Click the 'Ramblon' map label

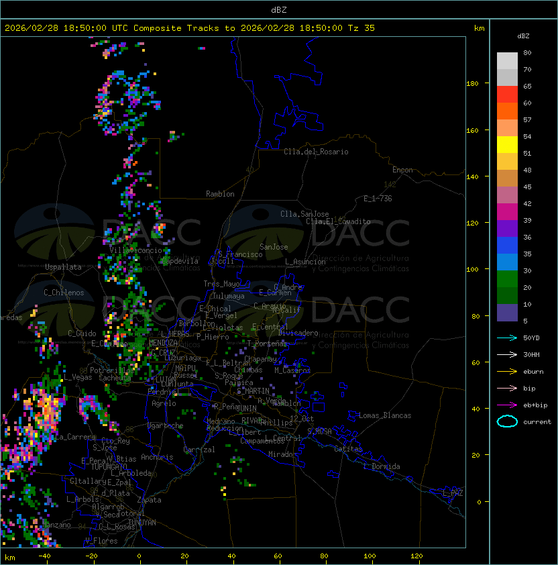[220, 194]
